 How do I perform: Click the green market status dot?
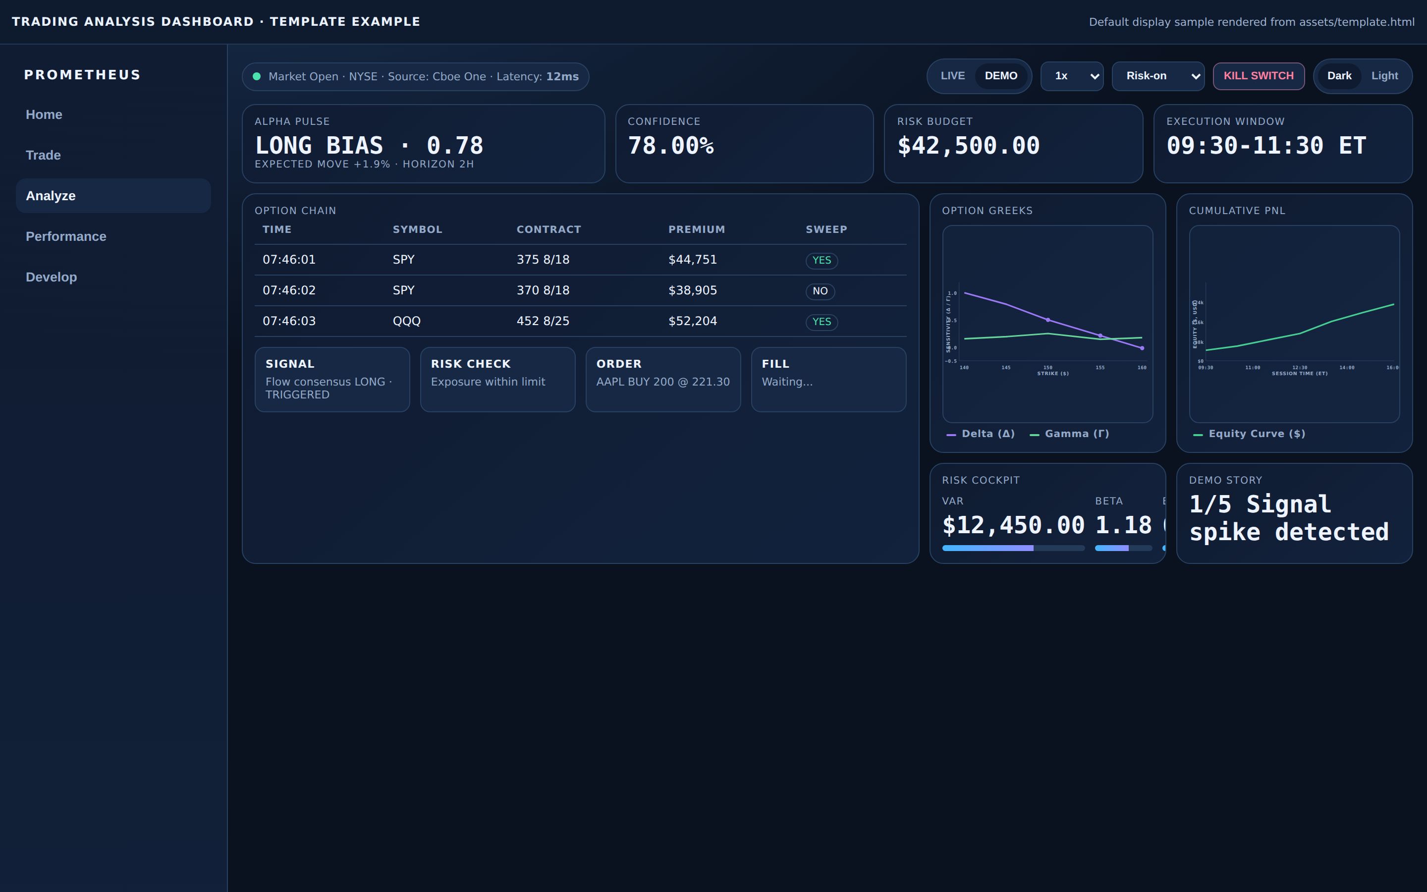tap(257, 76)
